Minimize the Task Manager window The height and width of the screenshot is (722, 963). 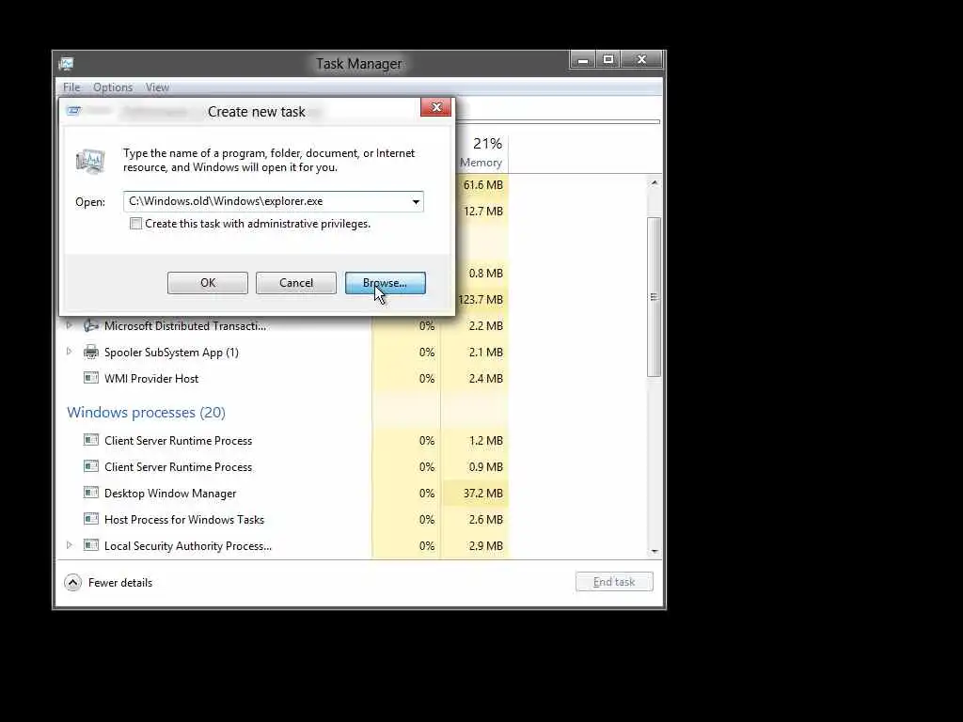(583, 59)
